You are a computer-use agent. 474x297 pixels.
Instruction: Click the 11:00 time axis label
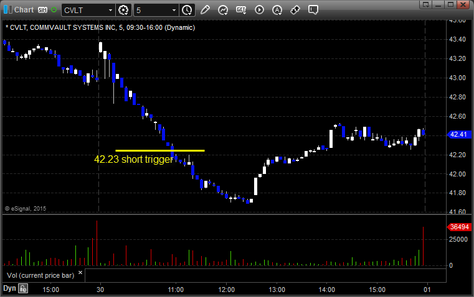(x=176, y=290)
